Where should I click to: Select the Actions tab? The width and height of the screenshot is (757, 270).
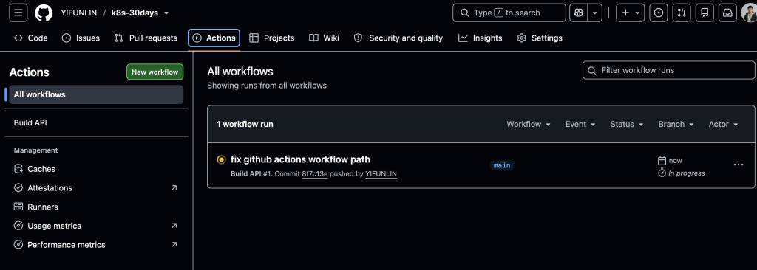[x=214, y=38]
